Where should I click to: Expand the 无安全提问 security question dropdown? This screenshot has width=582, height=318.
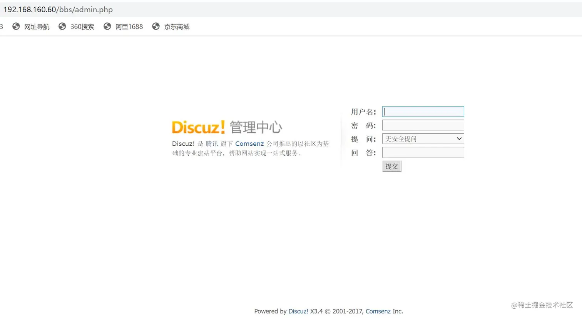point(423,139)
